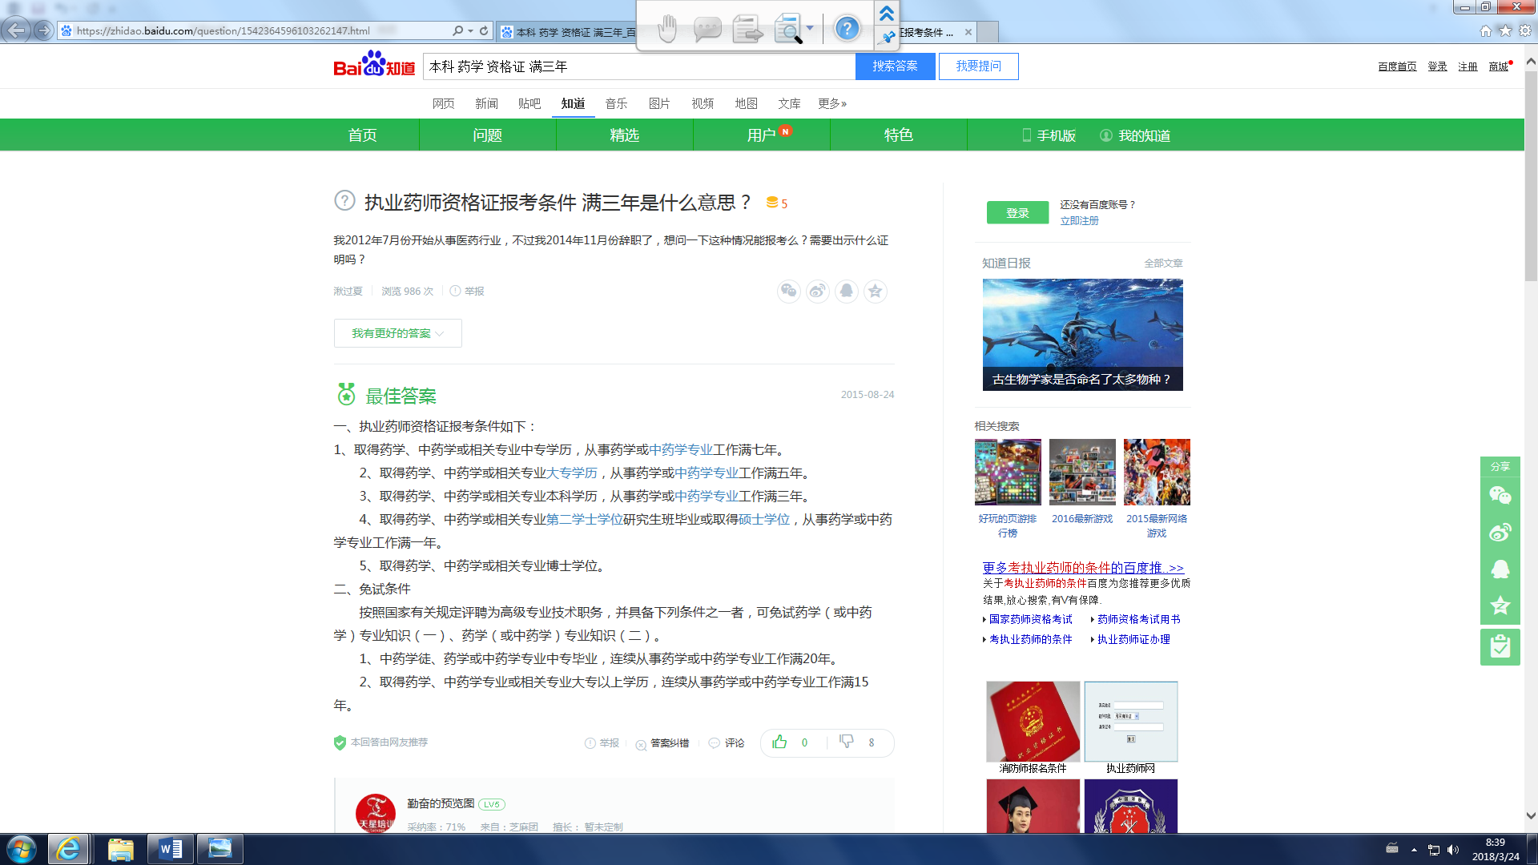Open the 知道日报 dolphin article image
1538x865 pixels.
point(1082,335)
